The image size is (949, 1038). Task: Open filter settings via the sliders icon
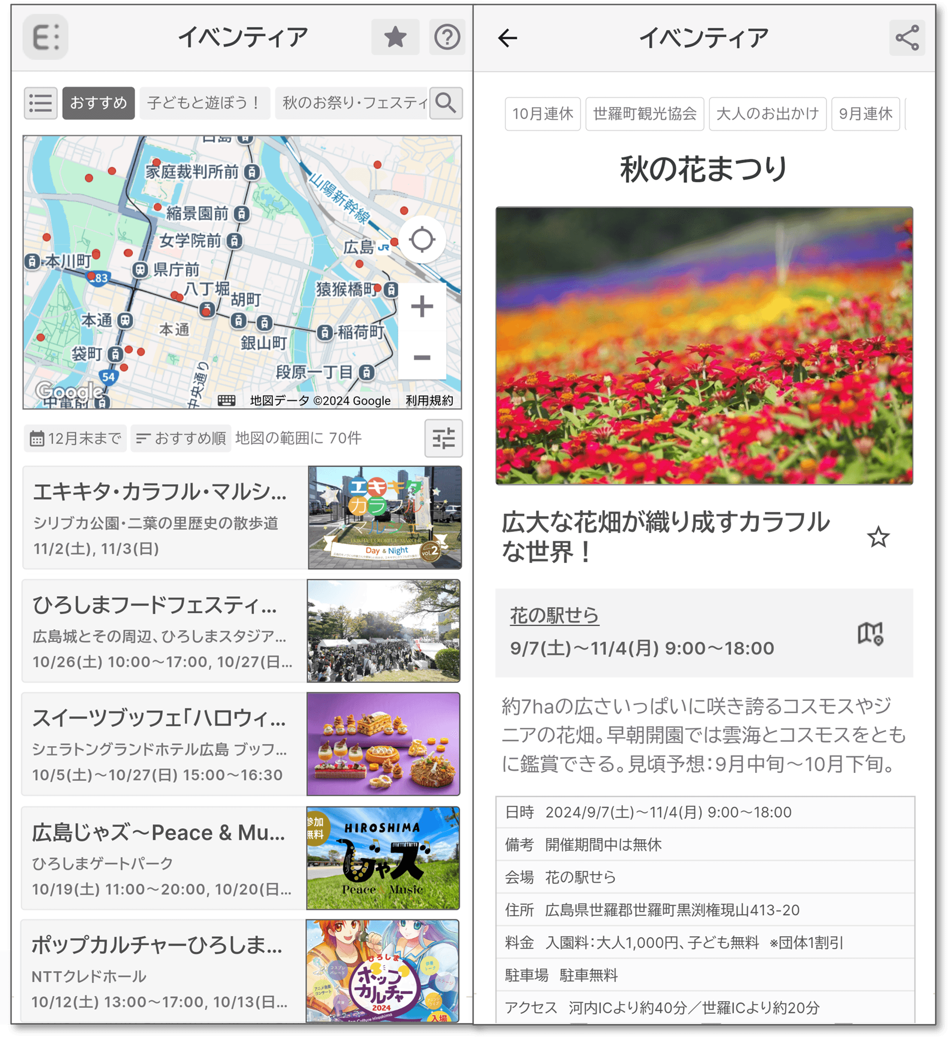pyautogui.click(x=443, y=438)
